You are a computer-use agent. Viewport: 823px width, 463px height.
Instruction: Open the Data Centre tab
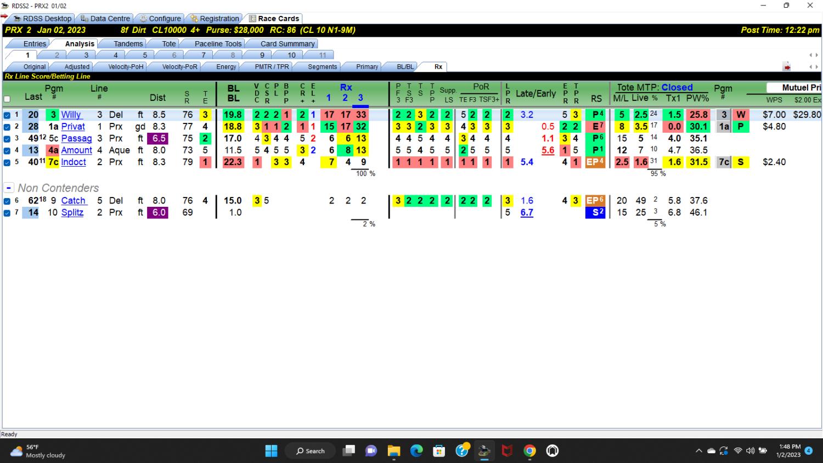pos(105,19)
